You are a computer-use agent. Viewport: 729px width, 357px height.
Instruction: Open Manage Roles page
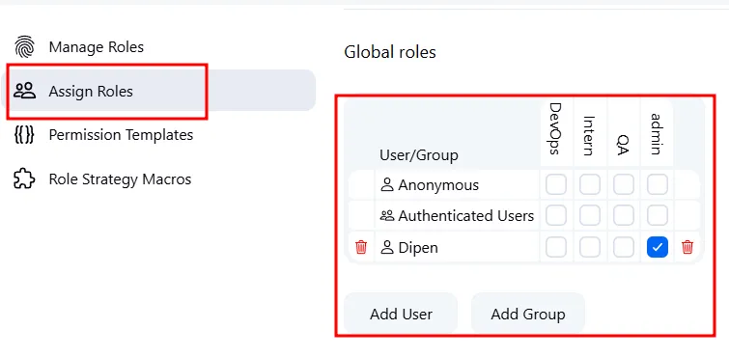click(97, 47)
